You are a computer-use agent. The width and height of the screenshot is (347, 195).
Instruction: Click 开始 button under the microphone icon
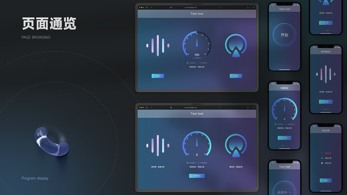[x=236, y=76]
